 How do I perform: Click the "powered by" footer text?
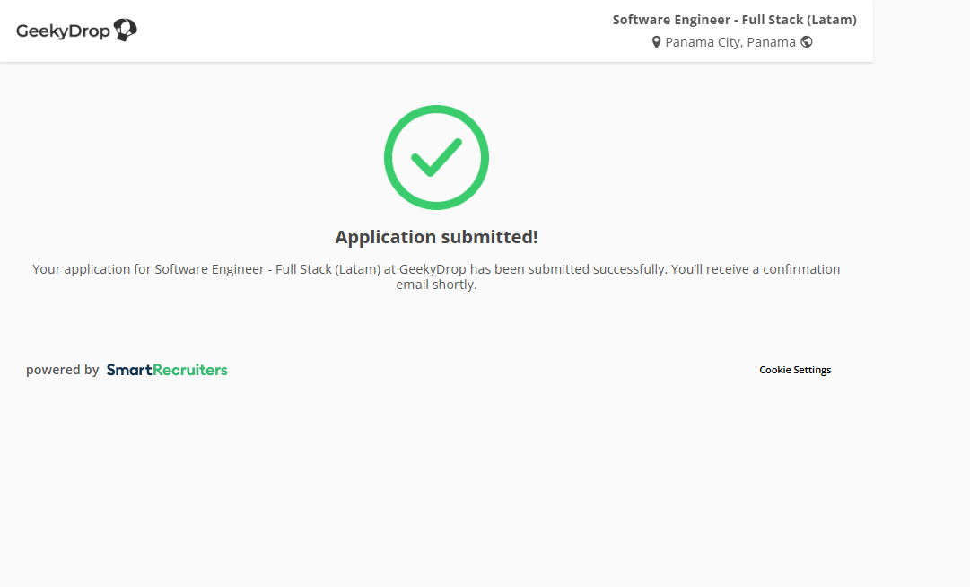click(62, 370)
